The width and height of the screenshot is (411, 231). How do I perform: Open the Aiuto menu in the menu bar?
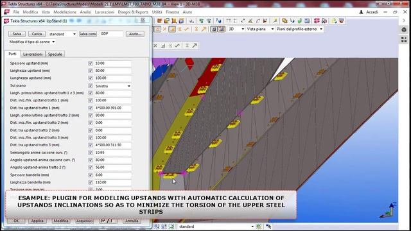click(x=187, y=12)
